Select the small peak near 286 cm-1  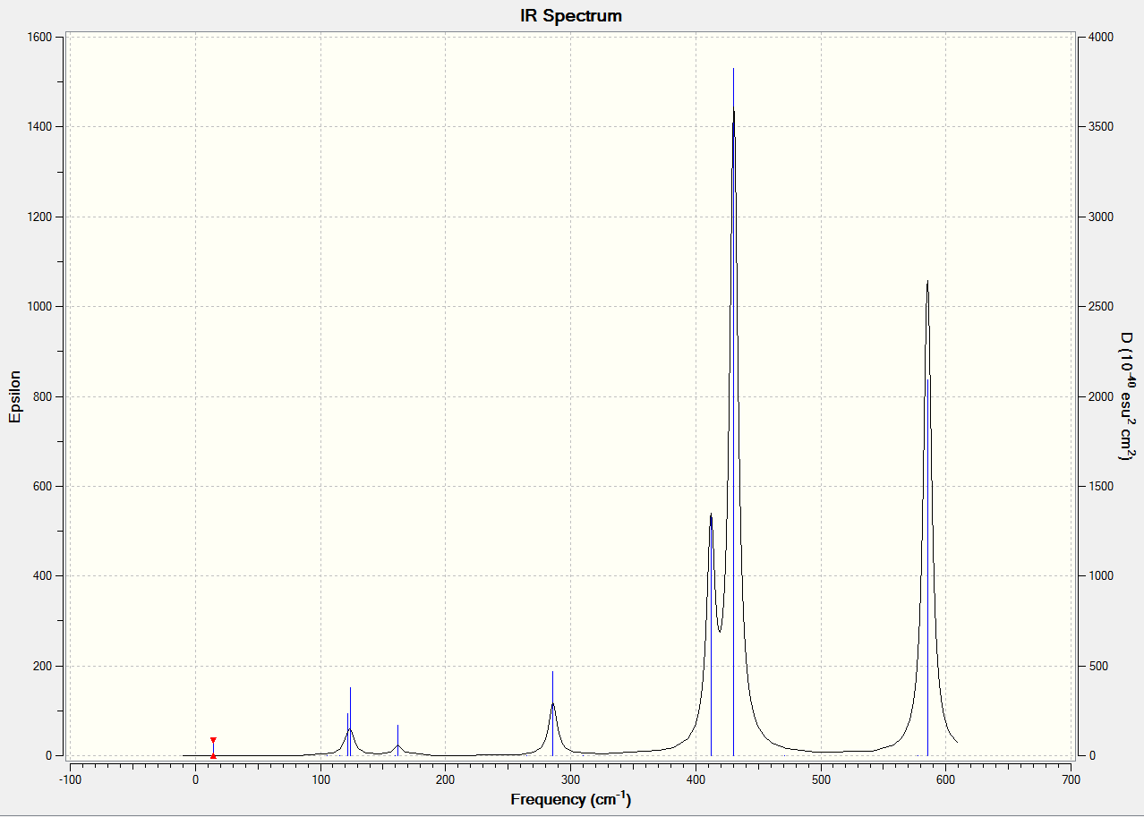[x=552, y=704]
